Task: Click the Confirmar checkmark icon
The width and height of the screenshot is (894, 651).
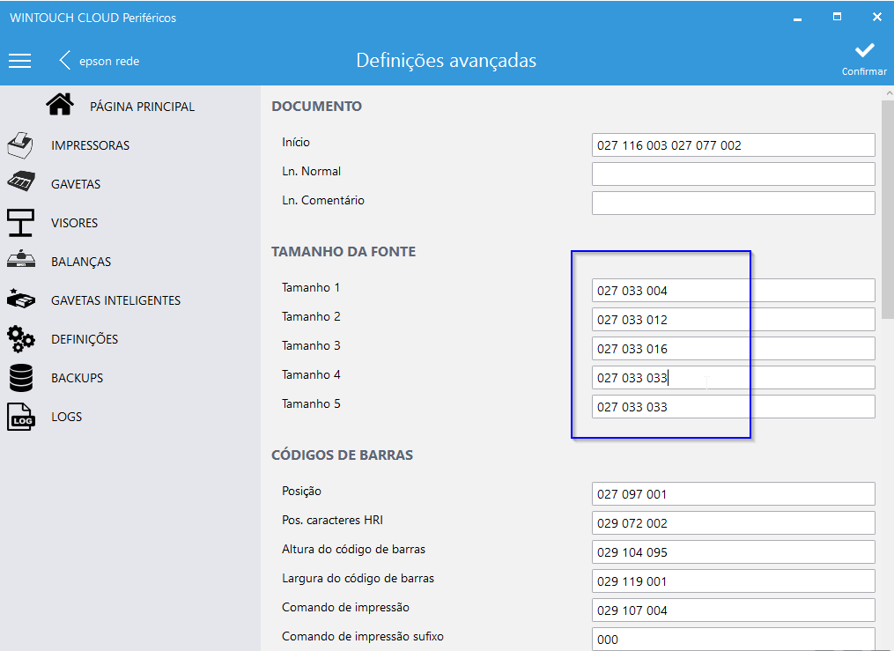Action: click(x=864, y=51)
